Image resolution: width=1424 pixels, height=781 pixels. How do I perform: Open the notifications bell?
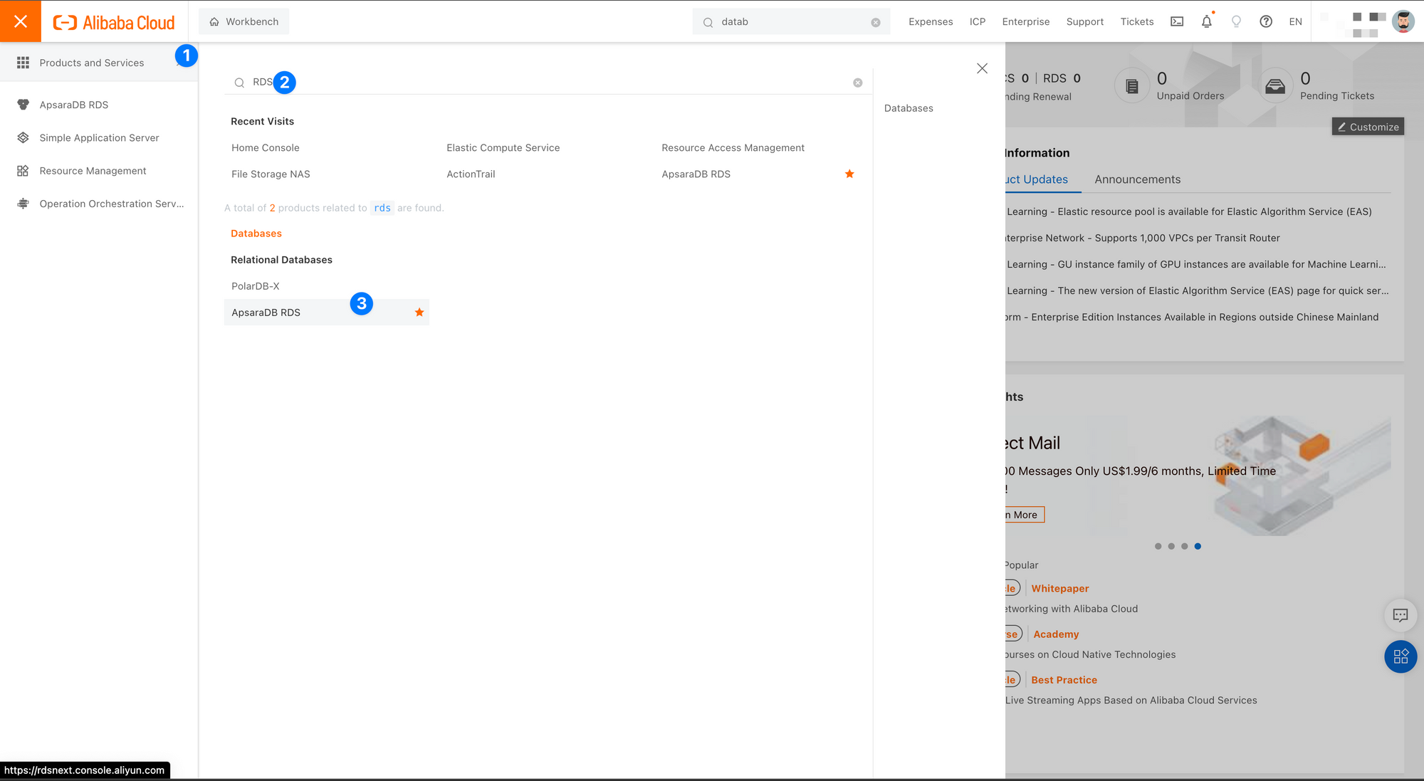pyautogui.click(x=1206, y=21)
